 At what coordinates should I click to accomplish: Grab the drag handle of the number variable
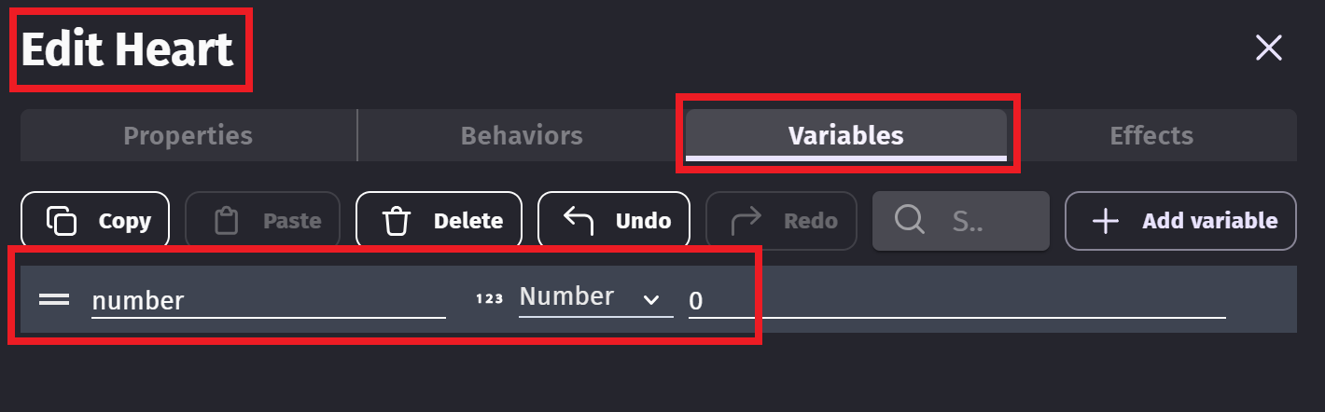click(x=53, y=299)
